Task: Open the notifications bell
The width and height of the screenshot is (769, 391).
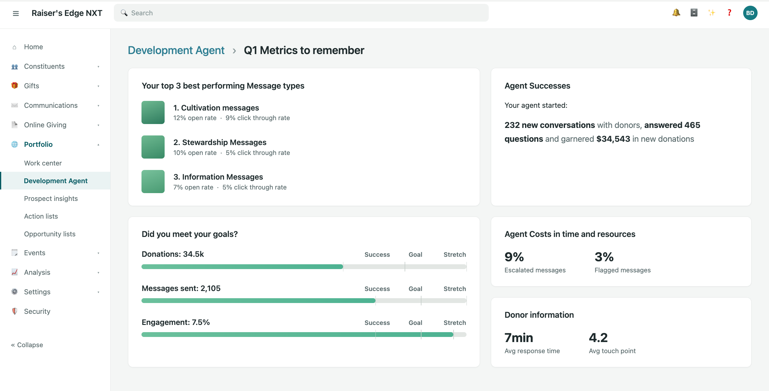Action: click(676, 13)
